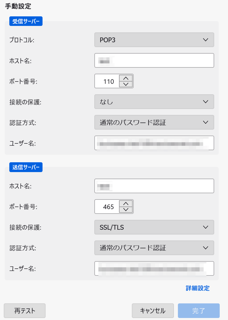Screen dimensions: 228x320
Task: Open the 詳細設定 advanced settings link
Action: click(x=198, y=288)
